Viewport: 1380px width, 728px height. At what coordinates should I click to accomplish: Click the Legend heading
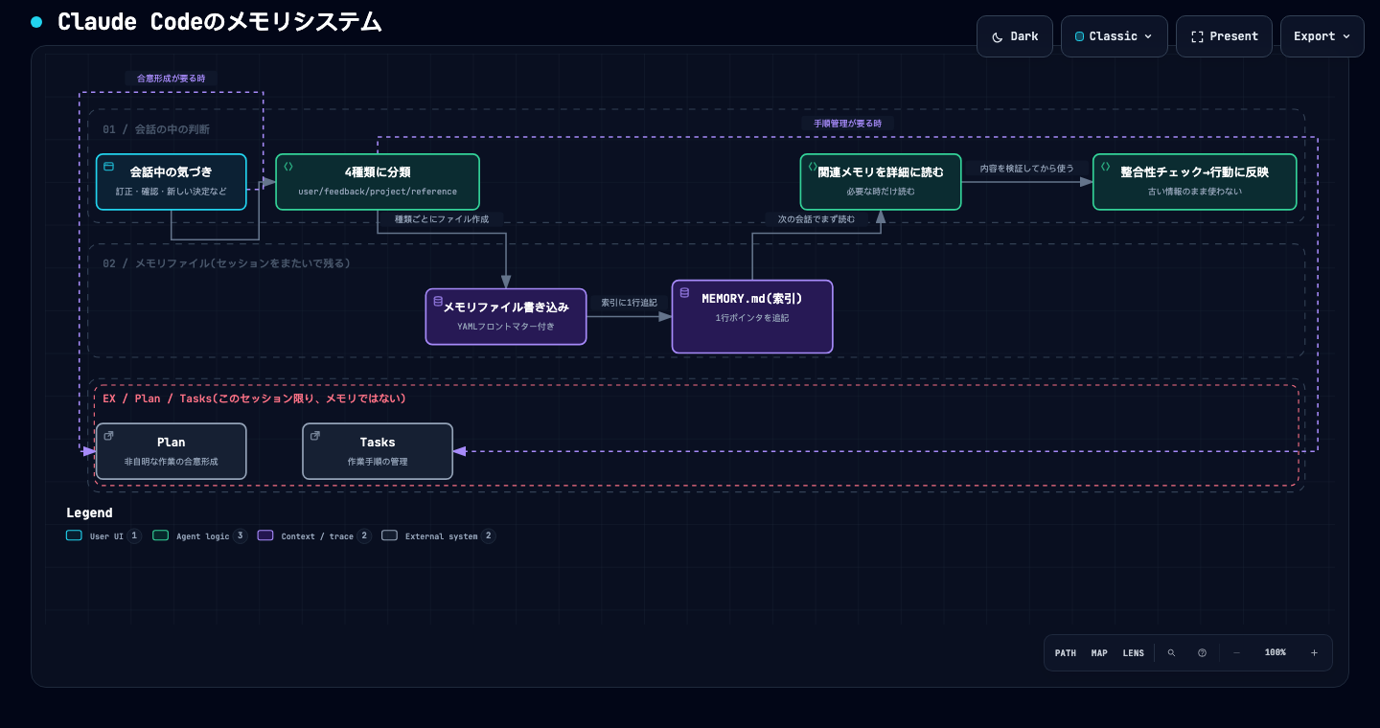(89, 512)
